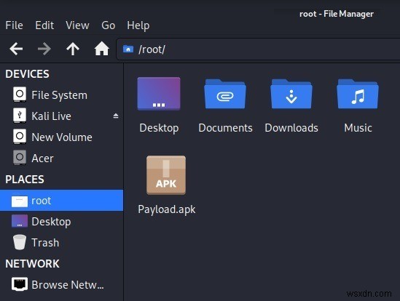Go back with the left arrow
This screenshot has height=301, width=400.
(16, 49)
